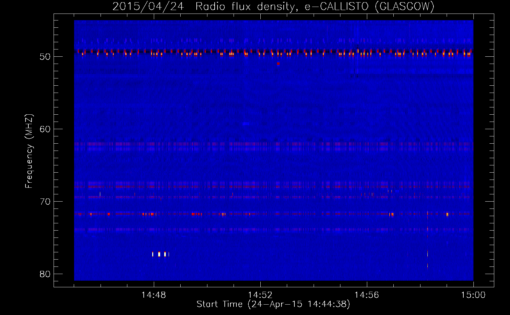The image size is (510, 315).
Task: Click the "Start Time (24-Apr-15 14:44:38)" axis label
Action: [x=273, y=304]
